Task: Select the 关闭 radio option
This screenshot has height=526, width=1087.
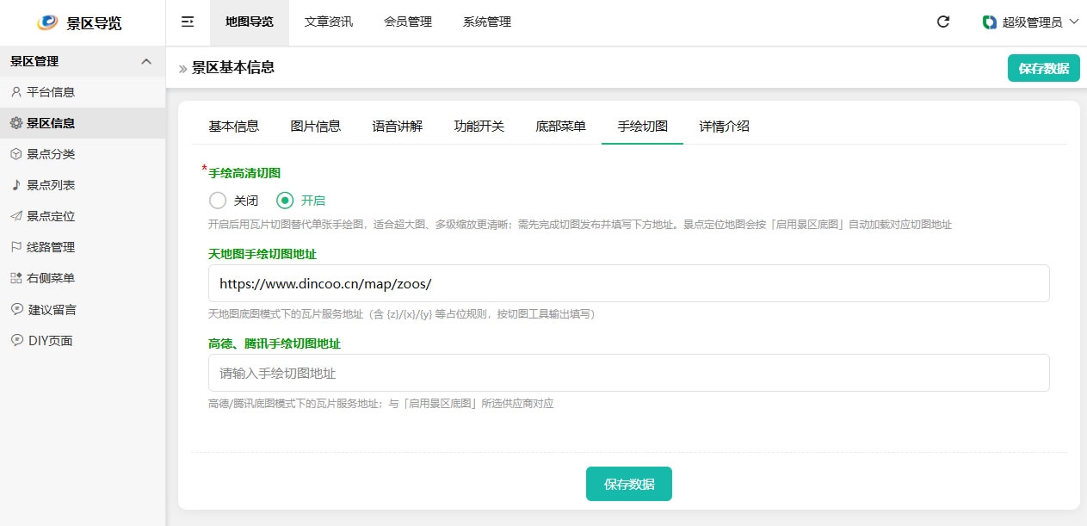Action: 233,201
